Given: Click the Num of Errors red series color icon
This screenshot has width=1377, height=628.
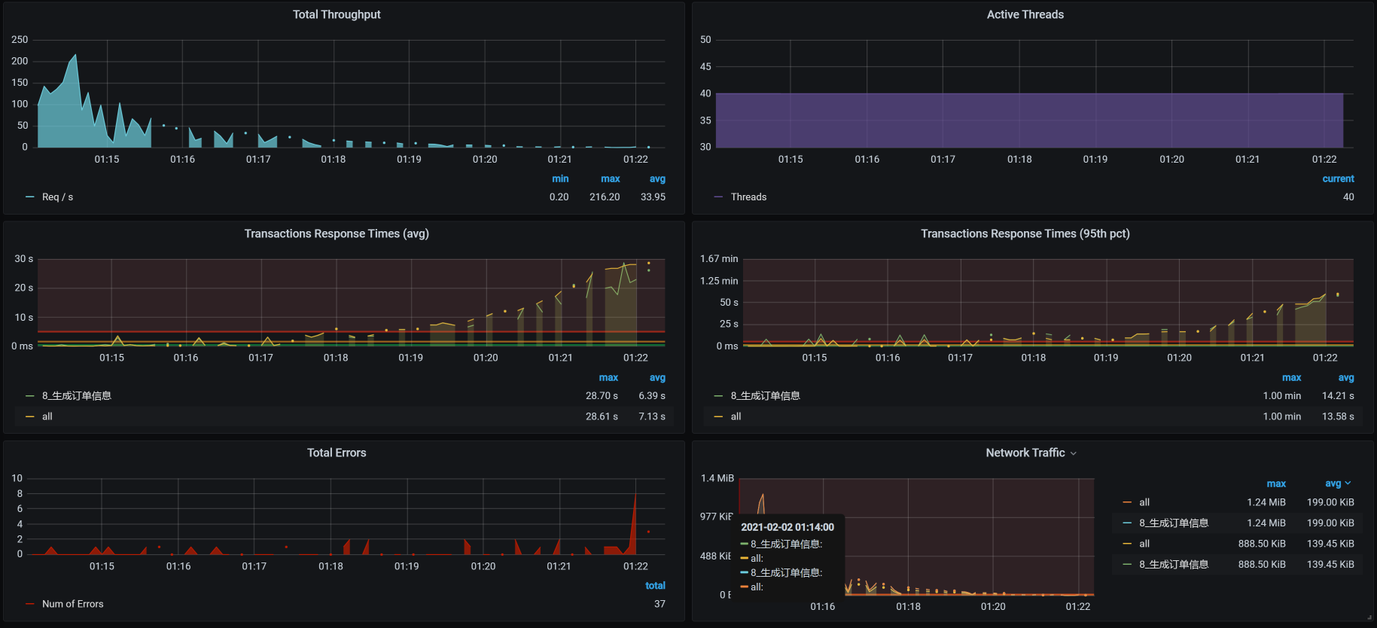Looking at the screenshot, I should 30,604.
